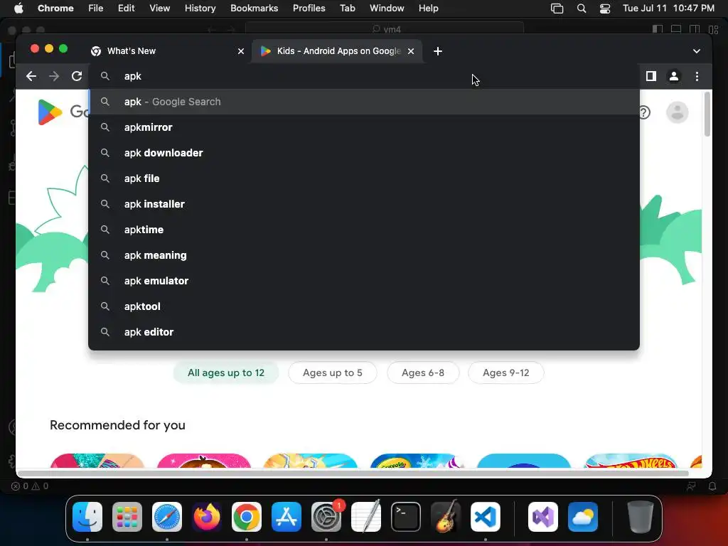Select All ages up to 12 filter
728x546 pixels.
point(226,373)
